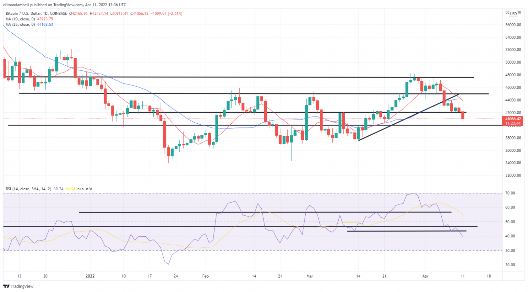Image resolution: width=528 pixels, height=292 pixels.
Task: Click the 1D interval in chart title
Action: tap(45, 13)
